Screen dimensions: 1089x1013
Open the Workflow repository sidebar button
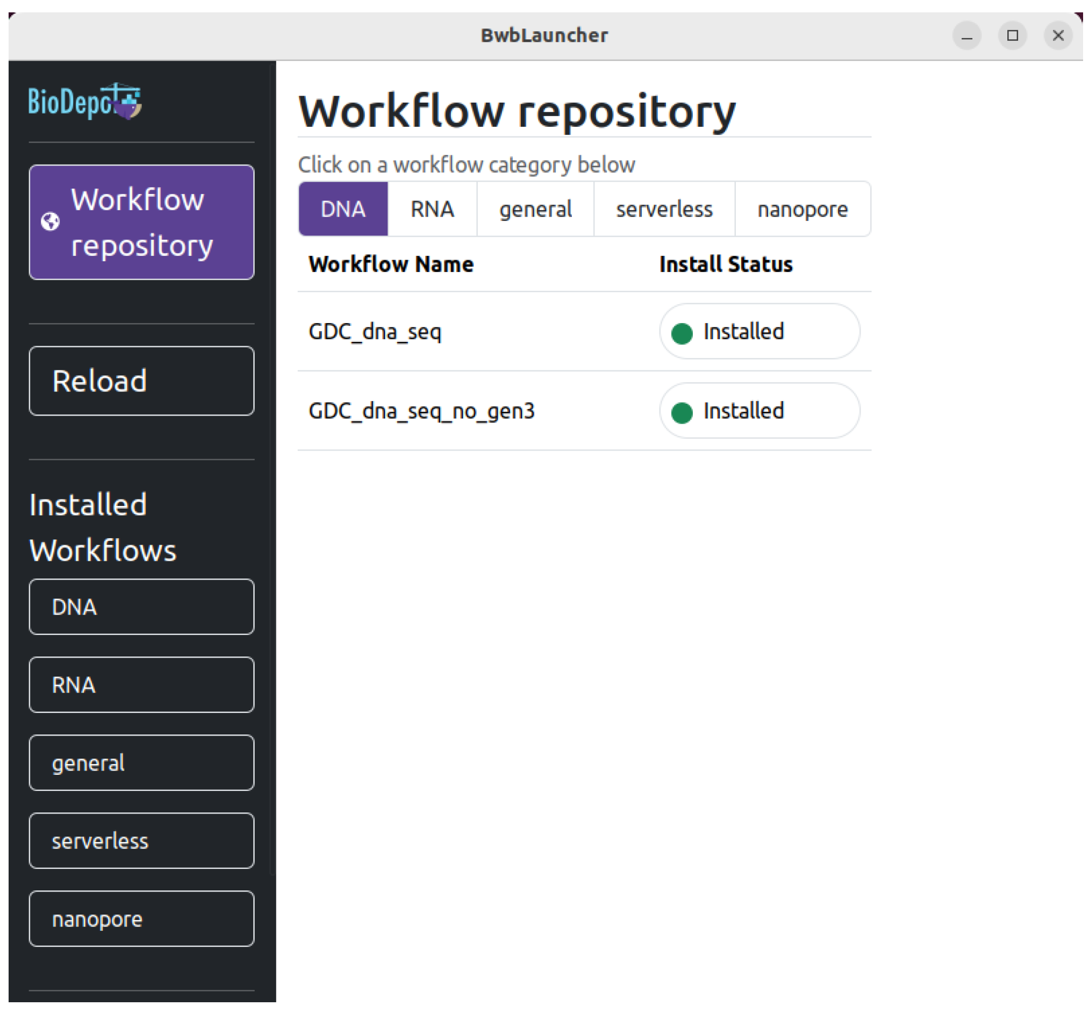tap(141, 222)
